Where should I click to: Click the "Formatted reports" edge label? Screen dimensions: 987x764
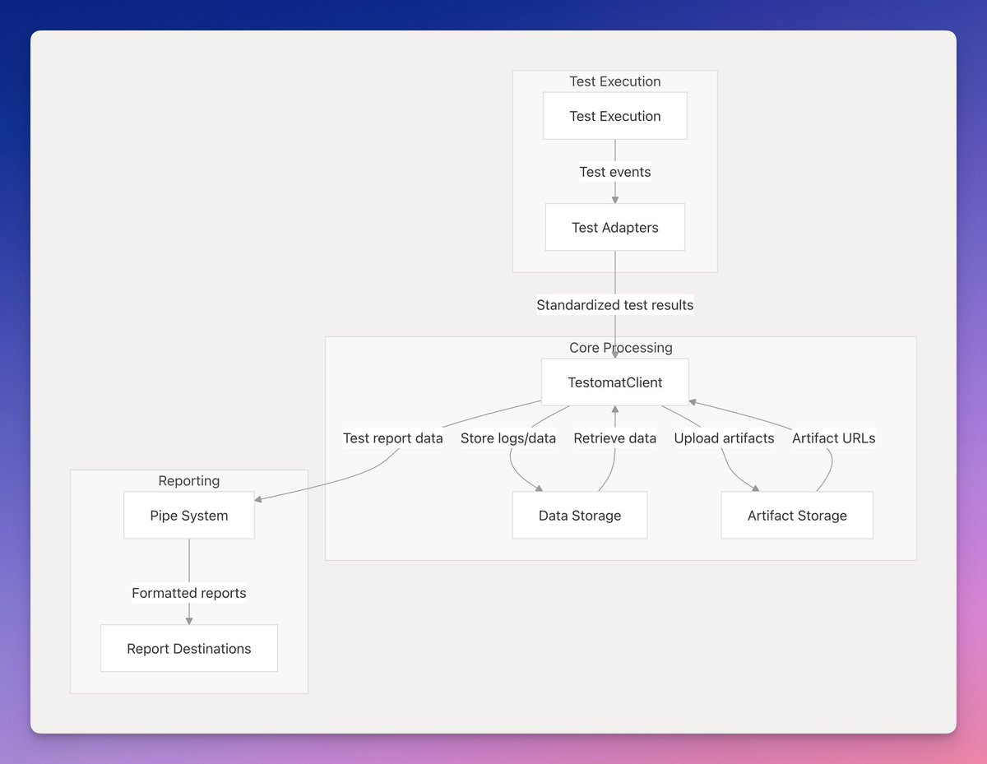pos(189,593)
